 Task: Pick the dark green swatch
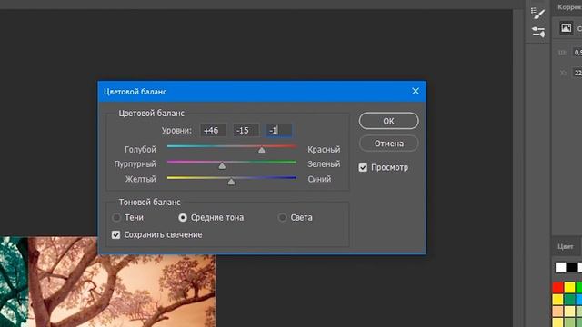(569, 299)
